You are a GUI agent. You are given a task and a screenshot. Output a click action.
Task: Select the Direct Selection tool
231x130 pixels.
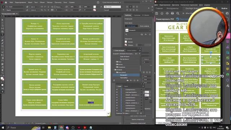point(3,23)
